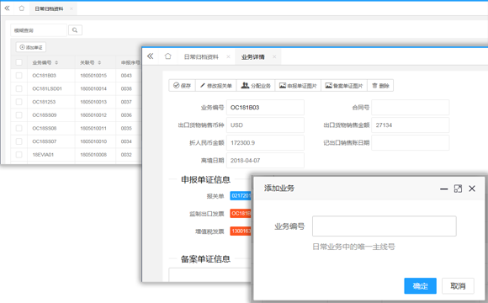Open 备案单证图片 image button
The width and height of the screenshot is (488, 303).
(344, 86)
